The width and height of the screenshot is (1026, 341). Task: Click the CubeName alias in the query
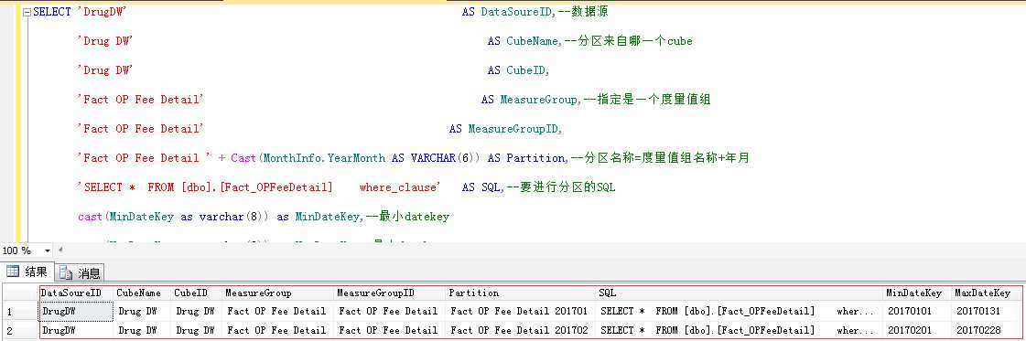point(533,41)
